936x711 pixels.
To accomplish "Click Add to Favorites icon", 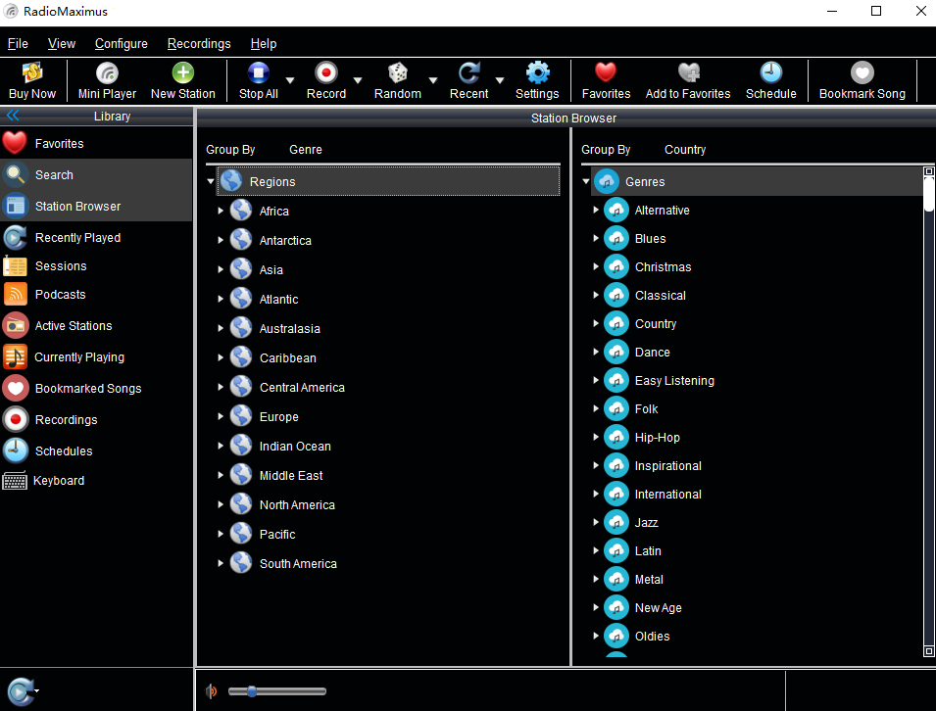I will (688, 73).
